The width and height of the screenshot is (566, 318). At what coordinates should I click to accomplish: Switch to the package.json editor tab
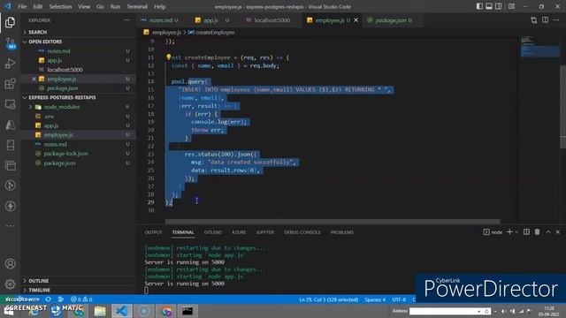(390, 20)
